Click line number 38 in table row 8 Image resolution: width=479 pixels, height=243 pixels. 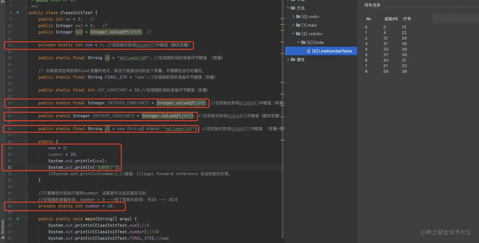pos(404,71)
